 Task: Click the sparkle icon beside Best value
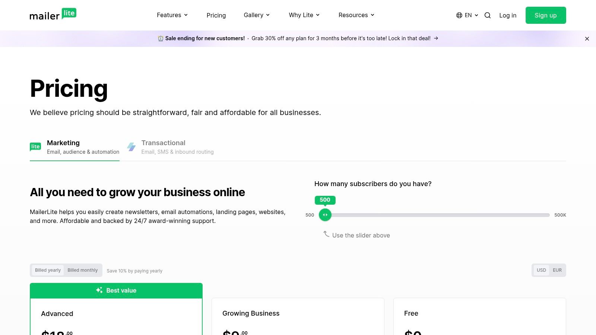click(x=99, y=290)
